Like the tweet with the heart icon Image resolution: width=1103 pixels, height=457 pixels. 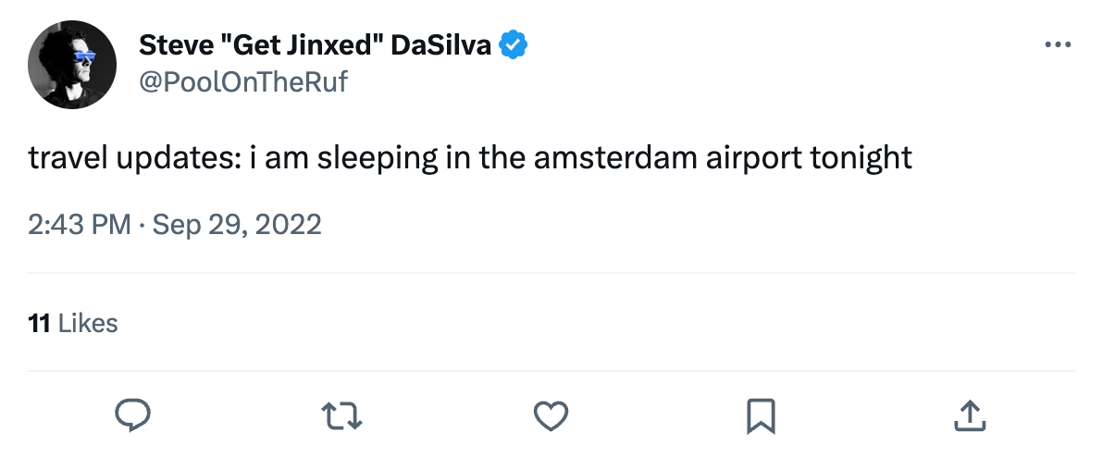tap(551, 415)
